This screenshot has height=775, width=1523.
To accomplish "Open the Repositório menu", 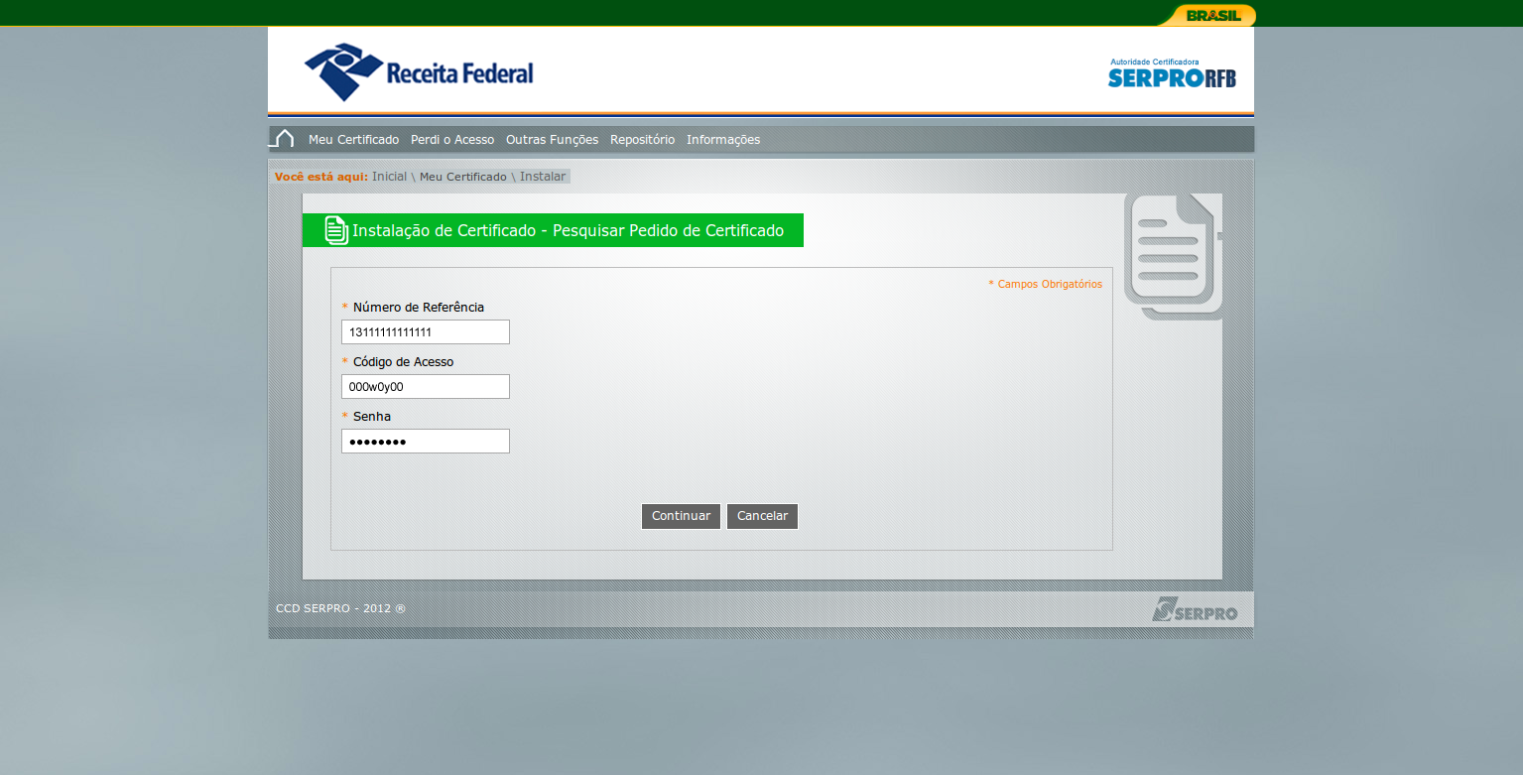I will (x=642, y=140).
